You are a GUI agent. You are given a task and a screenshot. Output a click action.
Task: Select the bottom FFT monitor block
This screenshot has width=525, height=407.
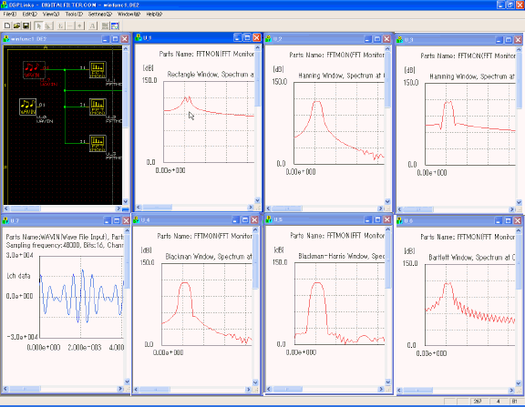coord(98,143)
